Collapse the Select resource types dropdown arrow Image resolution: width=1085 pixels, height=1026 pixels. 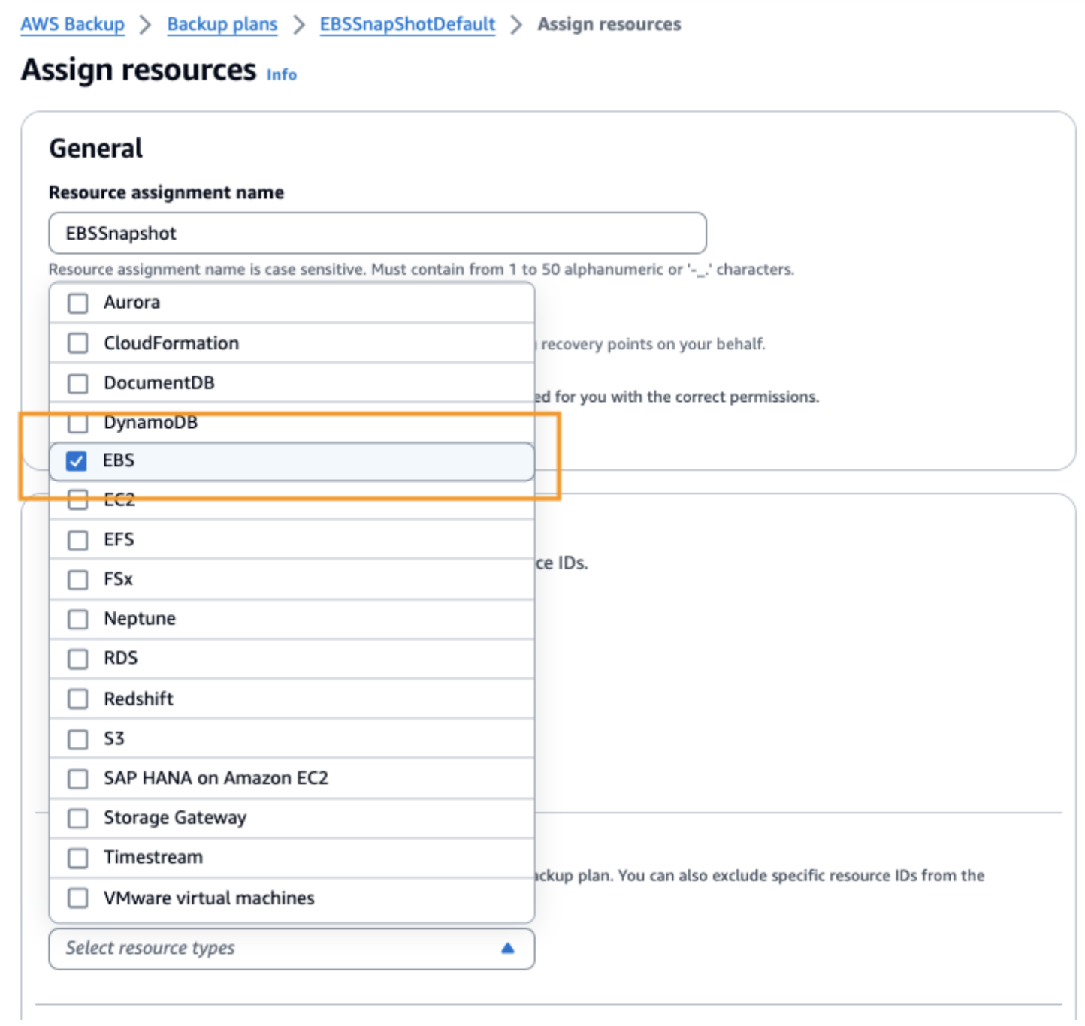508,948
